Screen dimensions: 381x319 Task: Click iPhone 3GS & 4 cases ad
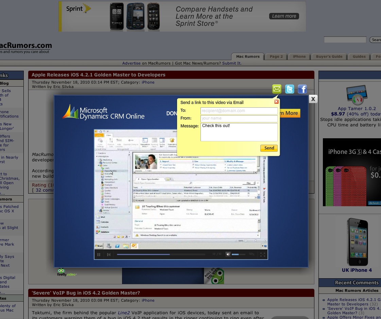[352, 172]
